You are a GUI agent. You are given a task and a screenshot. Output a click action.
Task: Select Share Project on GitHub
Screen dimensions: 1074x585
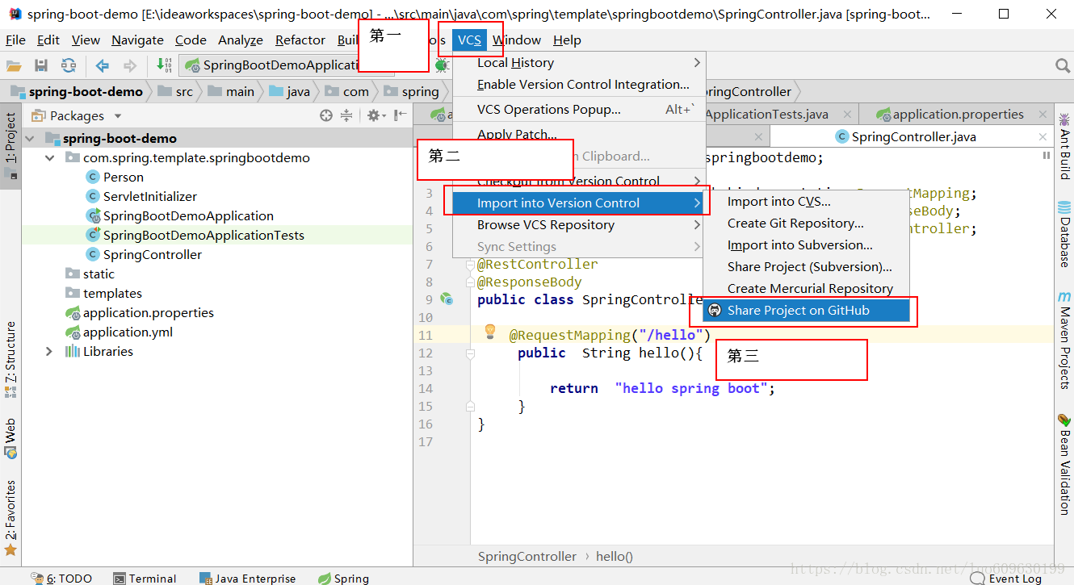807,310
